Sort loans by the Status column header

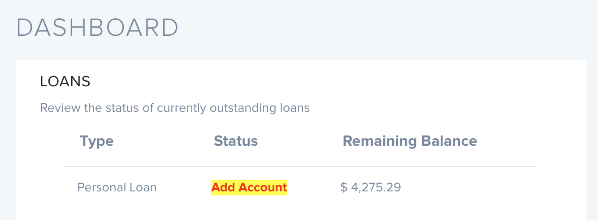[236, 141]
